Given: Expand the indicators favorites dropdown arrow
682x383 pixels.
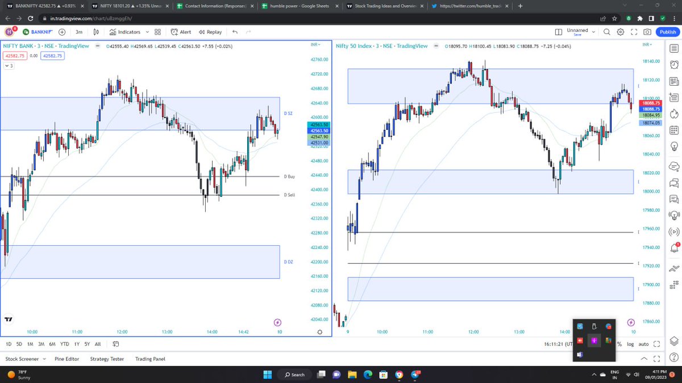Looking at the screenshot, I should click(x=147, y=32).
